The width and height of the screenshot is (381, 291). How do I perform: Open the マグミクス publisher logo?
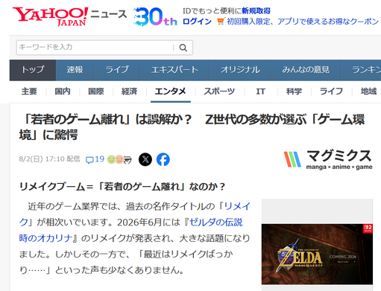tap(328, 159)
